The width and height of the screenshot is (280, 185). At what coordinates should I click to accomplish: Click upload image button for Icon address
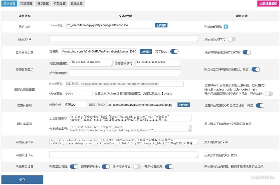(161, 25)
